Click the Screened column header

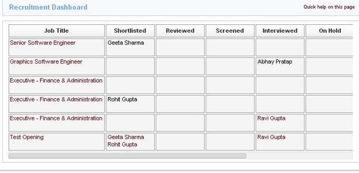pyautogui.click(x=230, y=31)
